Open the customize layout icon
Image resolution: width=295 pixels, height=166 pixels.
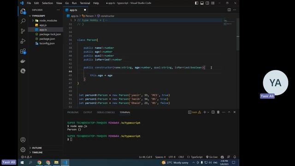[x=213, y=3]
